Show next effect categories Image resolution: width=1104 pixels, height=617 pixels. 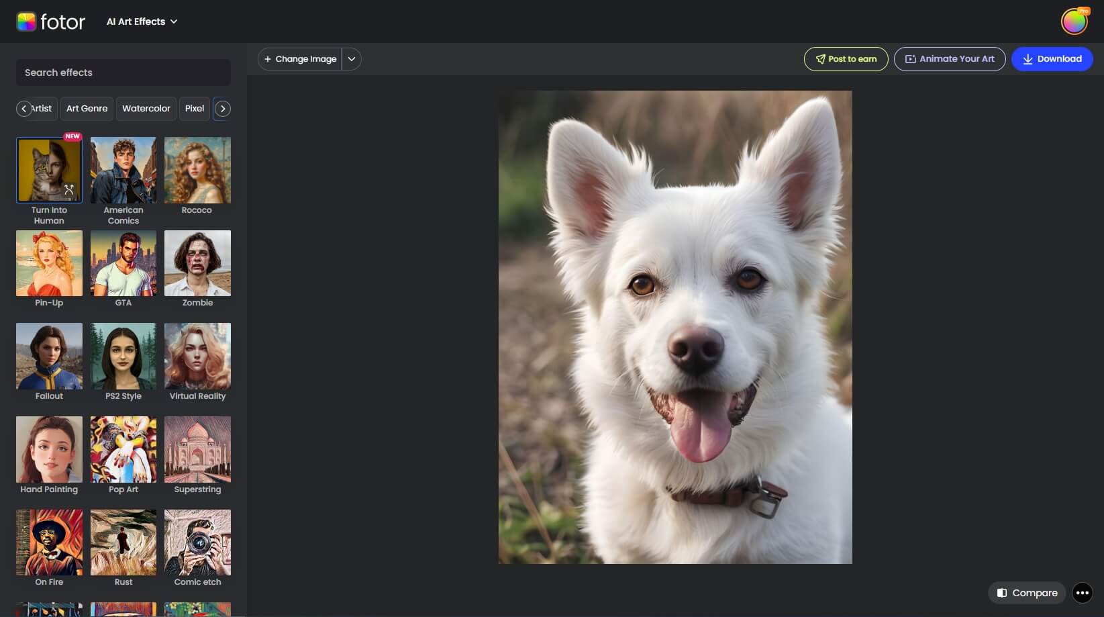[223, 108]
